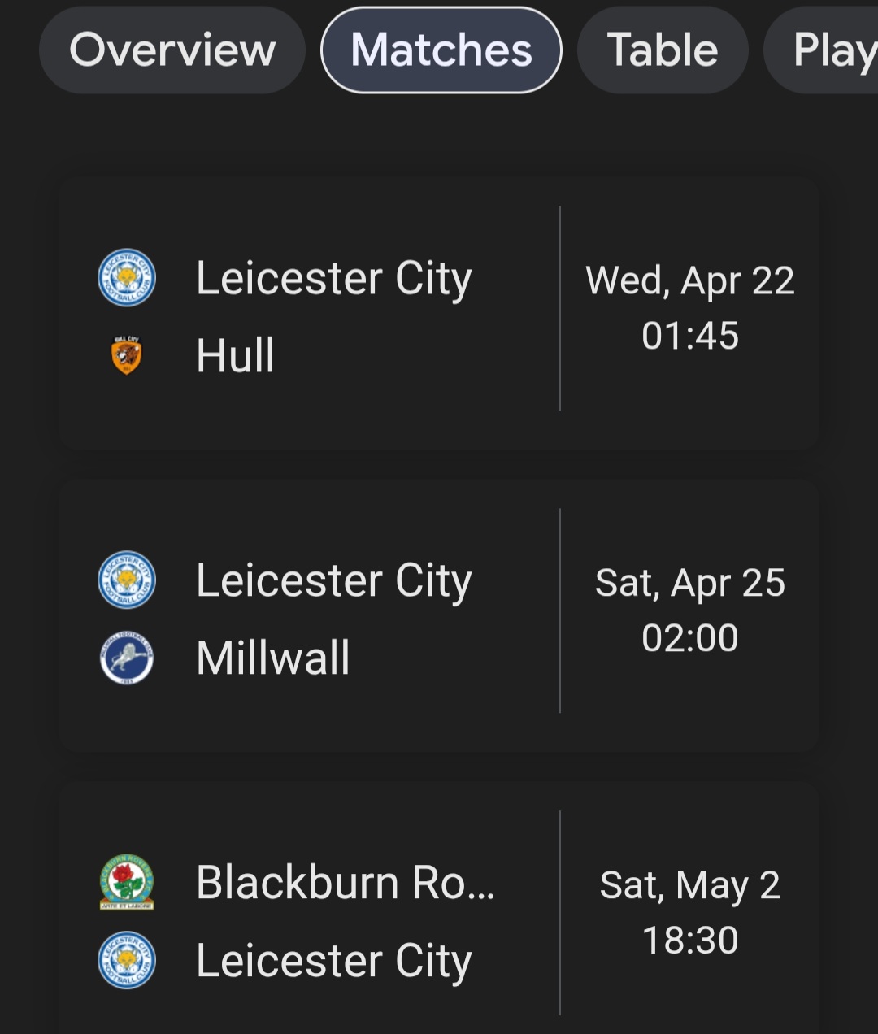The image size is (878, 1034).
Task: Click Leicester City crest in Hull match
Action: 126,278
